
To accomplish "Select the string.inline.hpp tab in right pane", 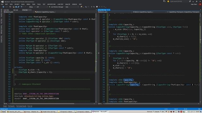I will (102, 10).
